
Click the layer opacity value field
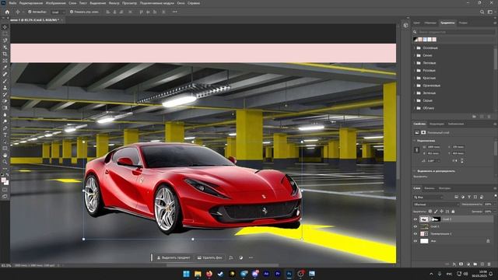click(488, 205)
